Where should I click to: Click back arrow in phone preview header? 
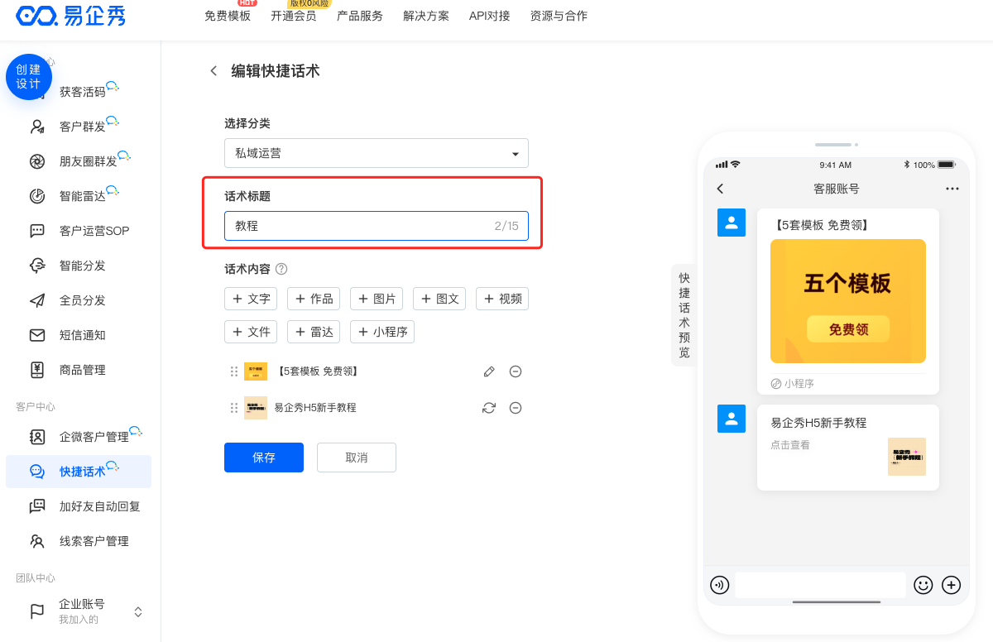(x=720, y=189)
